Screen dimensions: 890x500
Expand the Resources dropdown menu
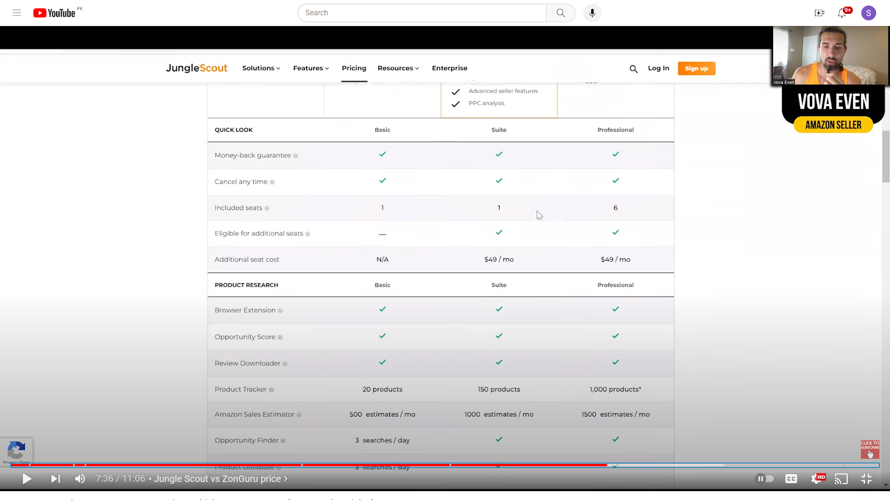(x=398, y=68)
